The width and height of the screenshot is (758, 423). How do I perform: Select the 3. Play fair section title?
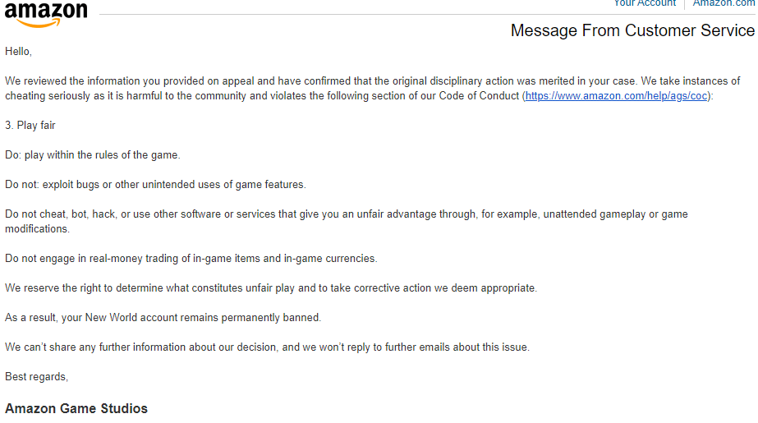click(x=30, y=125)
